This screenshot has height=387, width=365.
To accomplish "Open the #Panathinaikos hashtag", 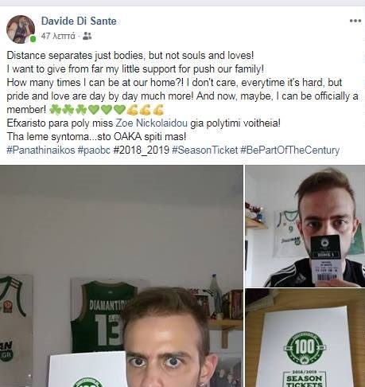I will pyautogui.click(x=41, y=150).
